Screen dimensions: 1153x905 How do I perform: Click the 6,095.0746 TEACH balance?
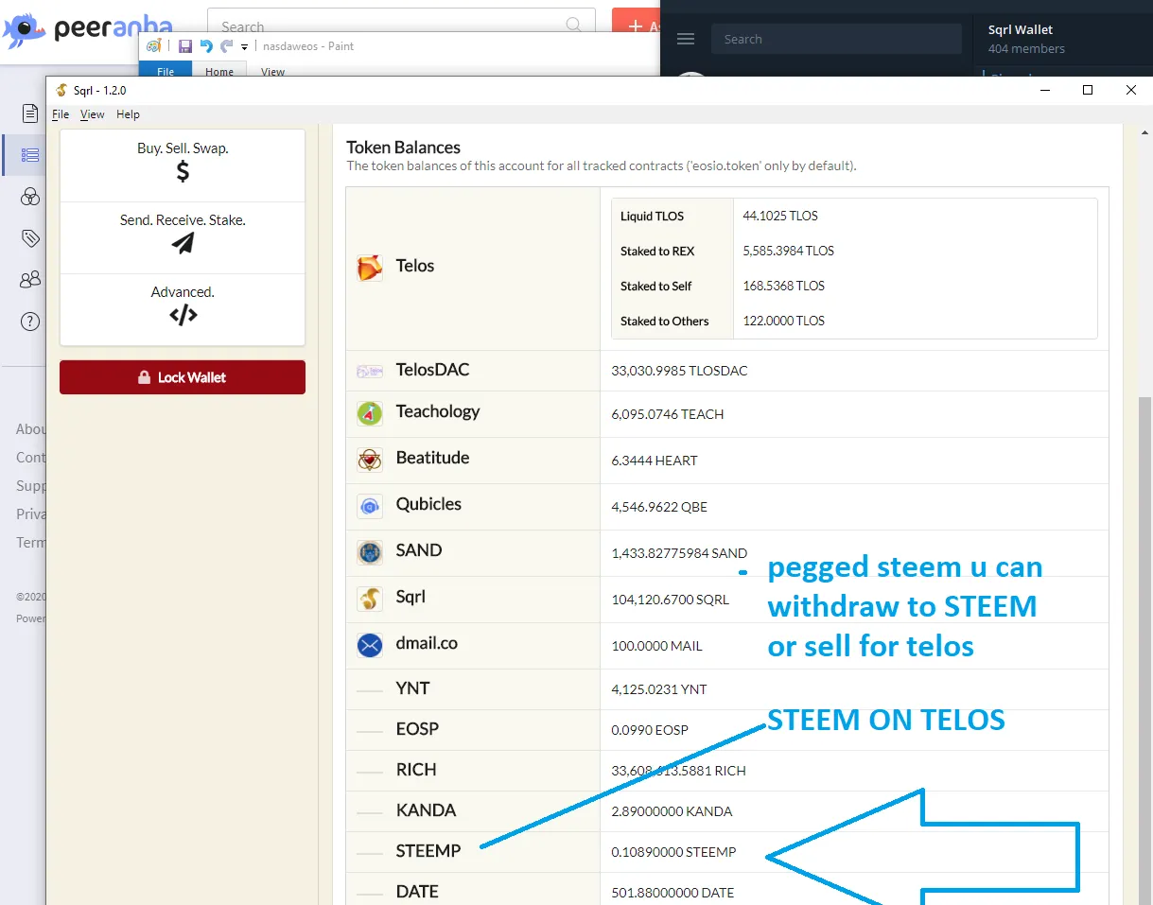(668, 414)
